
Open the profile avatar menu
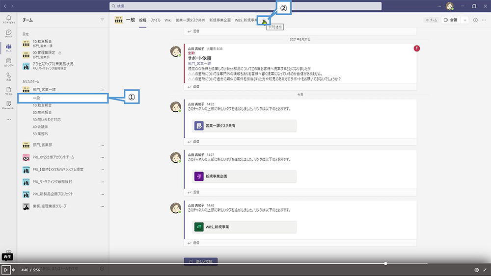[450, 6]
